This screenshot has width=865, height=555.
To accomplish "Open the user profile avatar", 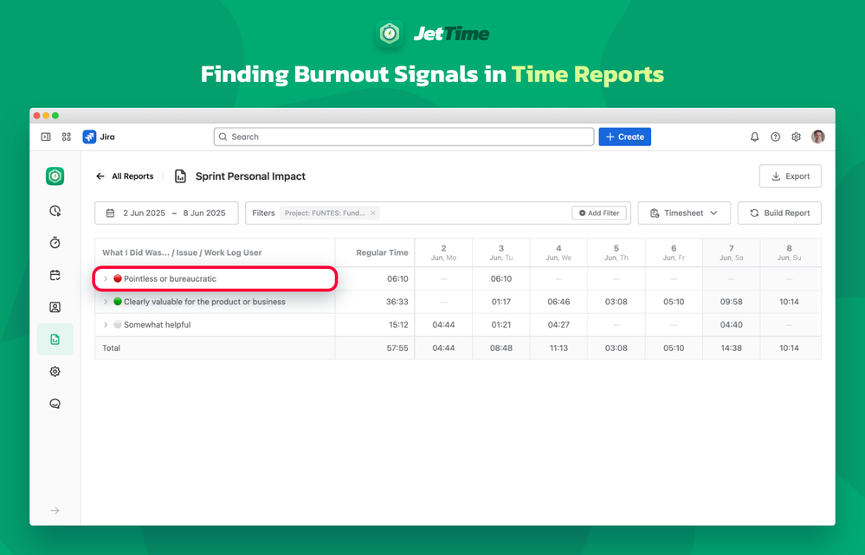I will pyautogui.click(x=817, y=137).
